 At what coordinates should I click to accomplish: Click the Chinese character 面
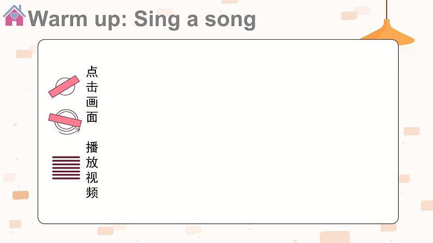point(92,117)
